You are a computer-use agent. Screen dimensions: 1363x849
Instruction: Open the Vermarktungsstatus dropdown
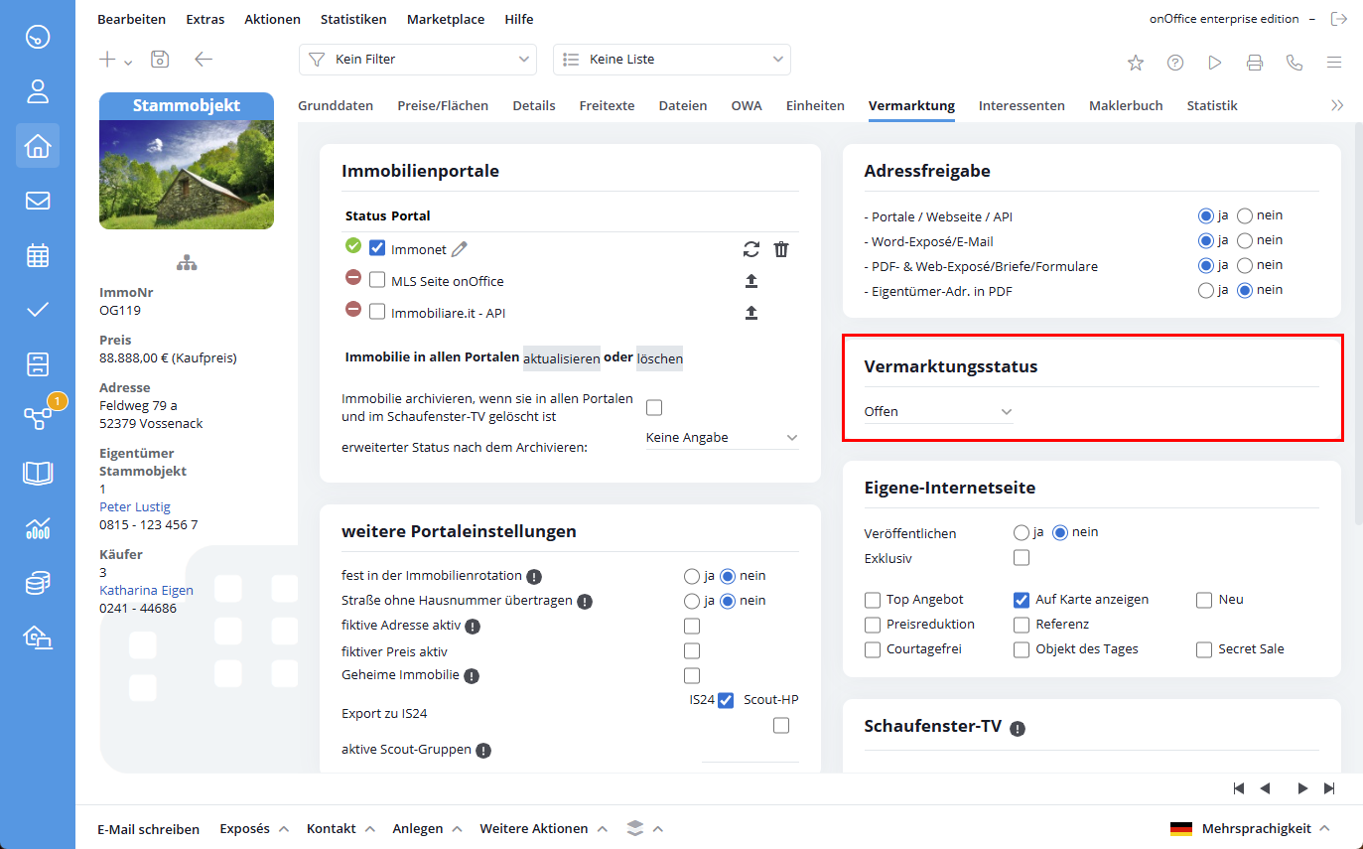pos(938,411)
